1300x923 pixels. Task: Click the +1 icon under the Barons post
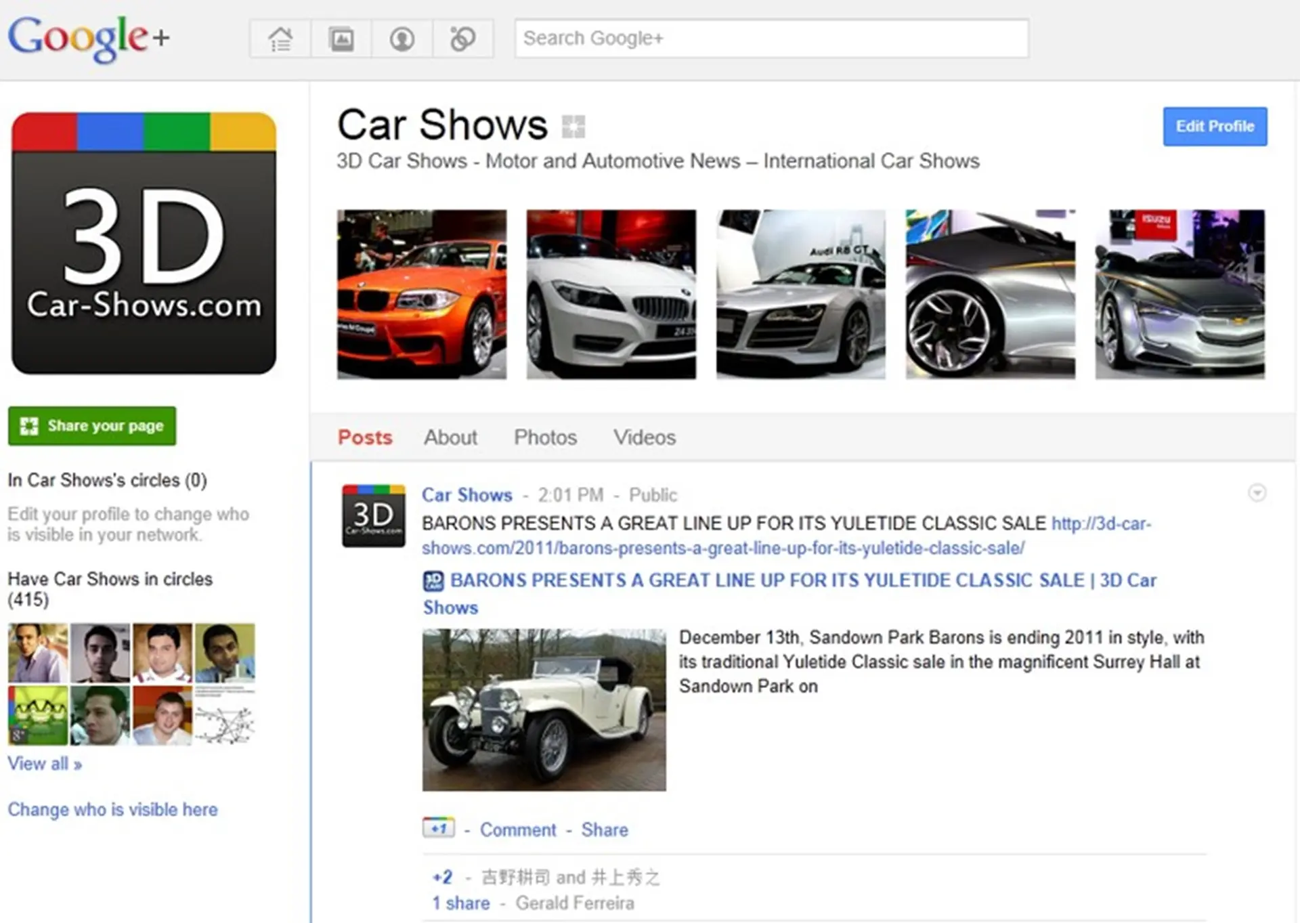click(x=438, y=828)
